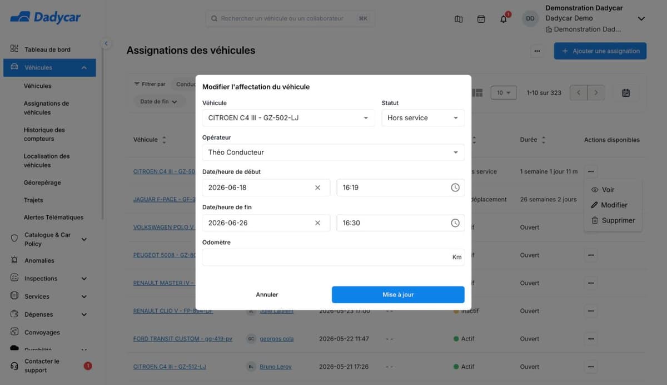Open date calendar button beside pagination

click(626, 93)
